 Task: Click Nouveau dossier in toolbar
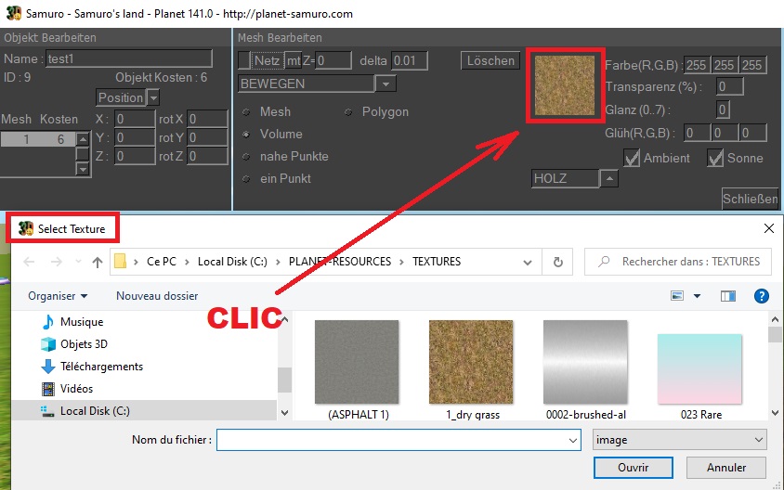coord(157,296)
